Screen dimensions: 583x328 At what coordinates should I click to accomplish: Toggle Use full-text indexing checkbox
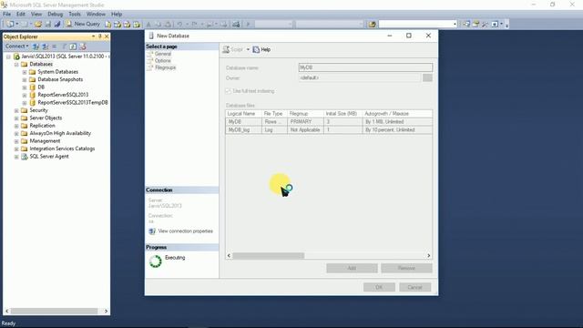[229, 91]
